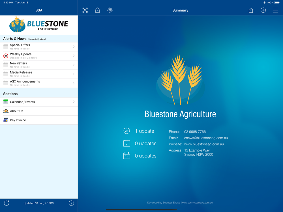Tap the battery status icon

tap(277, 3)
